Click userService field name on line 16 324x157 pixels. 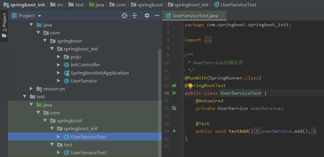(265, 108)
